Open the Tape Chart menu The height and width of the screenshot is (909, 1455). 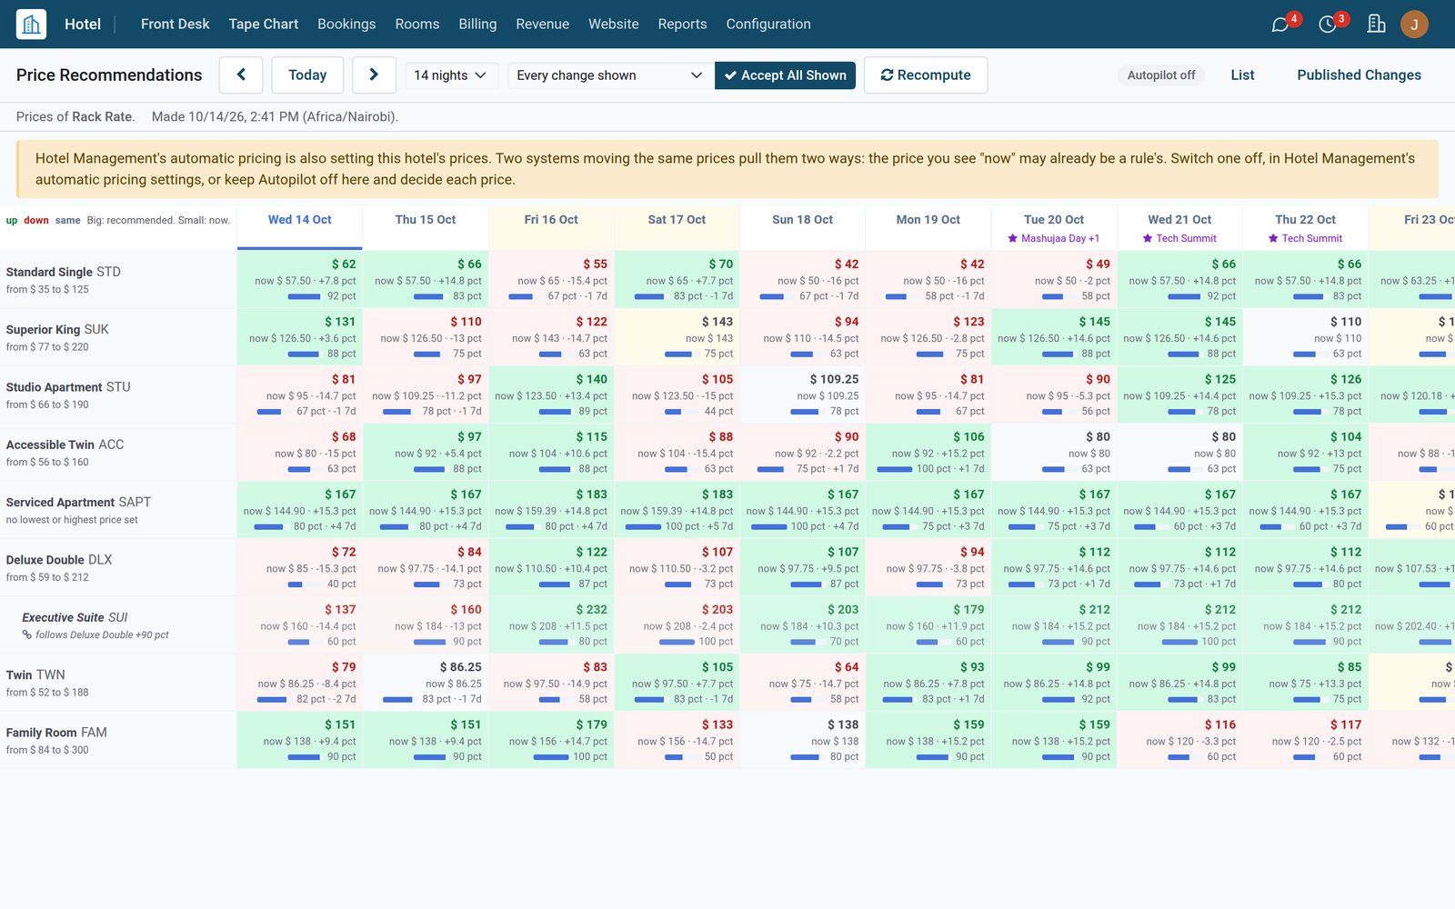(x=263, y=24)
